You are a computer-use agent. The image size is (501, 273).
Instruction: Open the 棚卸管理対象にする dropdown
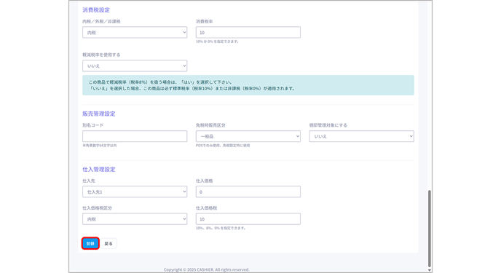coord(361,136)
